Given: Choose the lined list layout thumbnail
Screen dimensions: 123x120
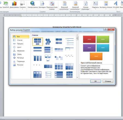Looking at the screenshot, I should click(69, 42).
